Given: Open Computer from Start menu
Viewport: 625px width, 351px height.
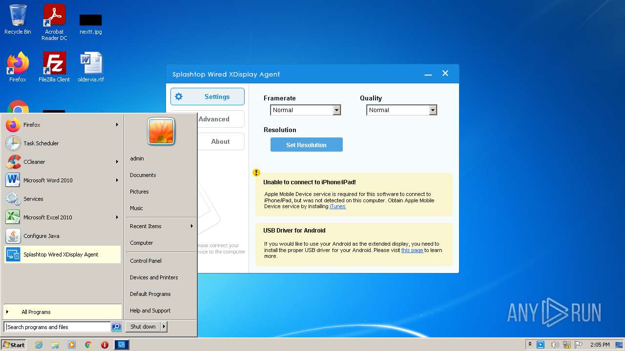Looking at the screenshot, I should [x=161, y=243].
